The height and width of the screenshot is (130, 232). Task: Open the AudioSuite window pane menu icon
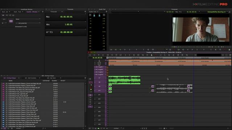pyautogui.click(x=43, y=12)
